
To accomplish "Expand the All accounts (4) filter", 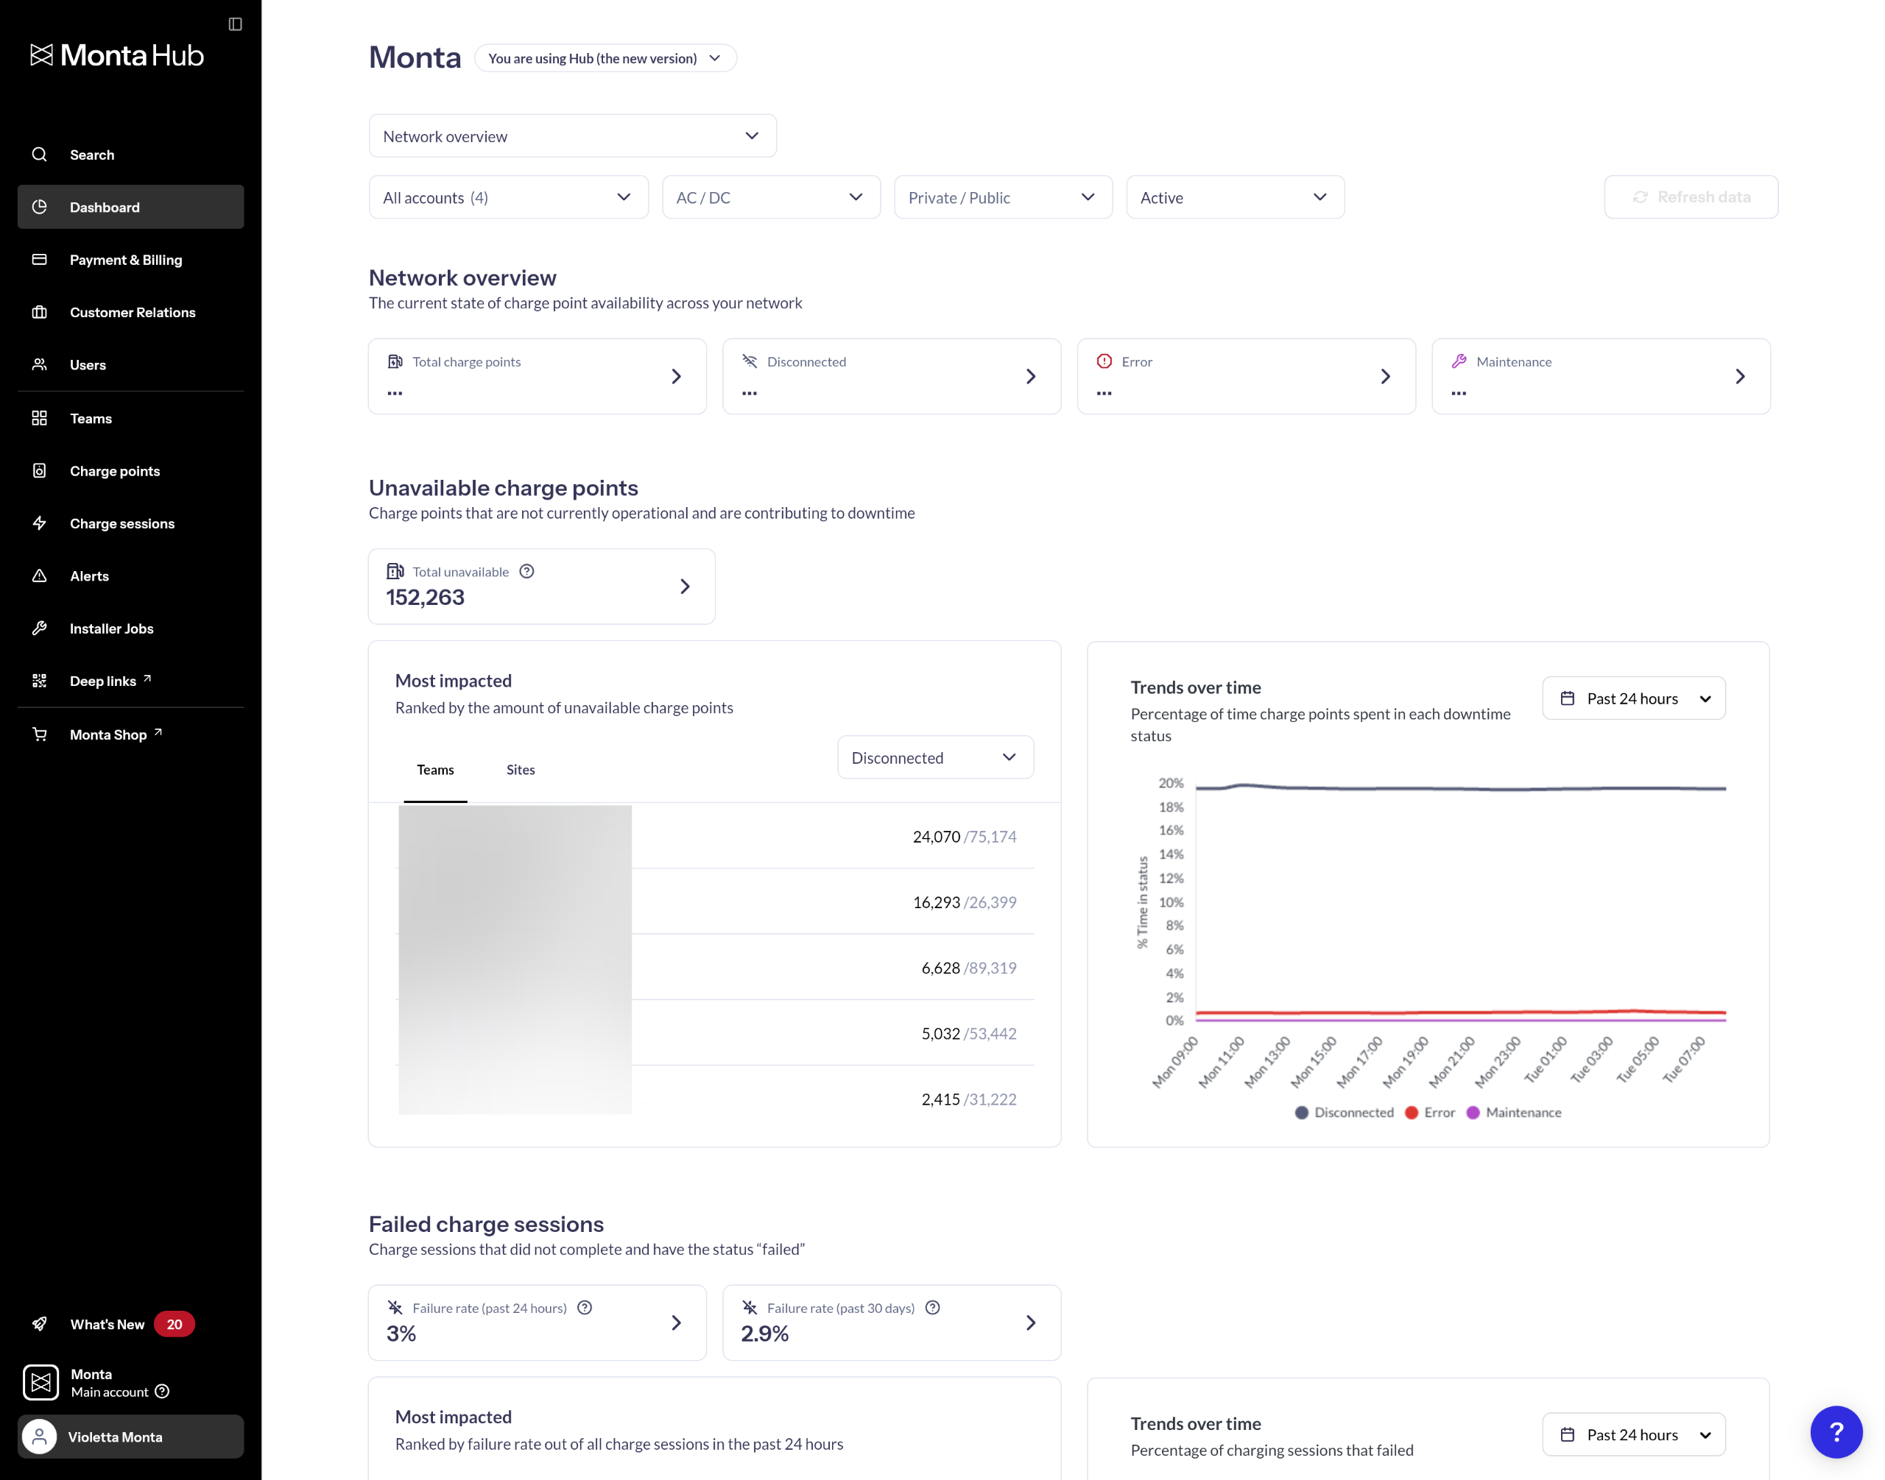I will pos(508,197).
